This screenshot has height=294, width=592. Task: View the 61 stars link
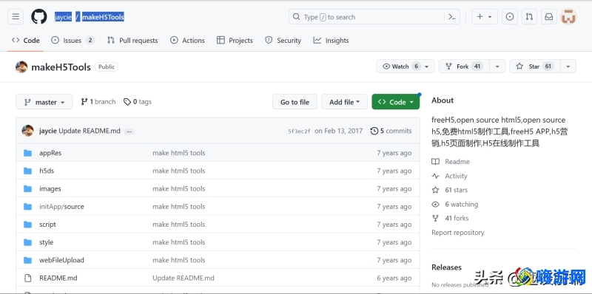pyautogui.click(x=449, y=190)
